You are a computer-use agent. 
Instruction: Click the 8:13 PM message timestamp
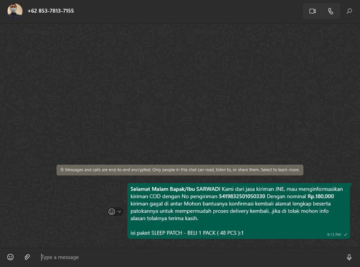click(334, 235)
